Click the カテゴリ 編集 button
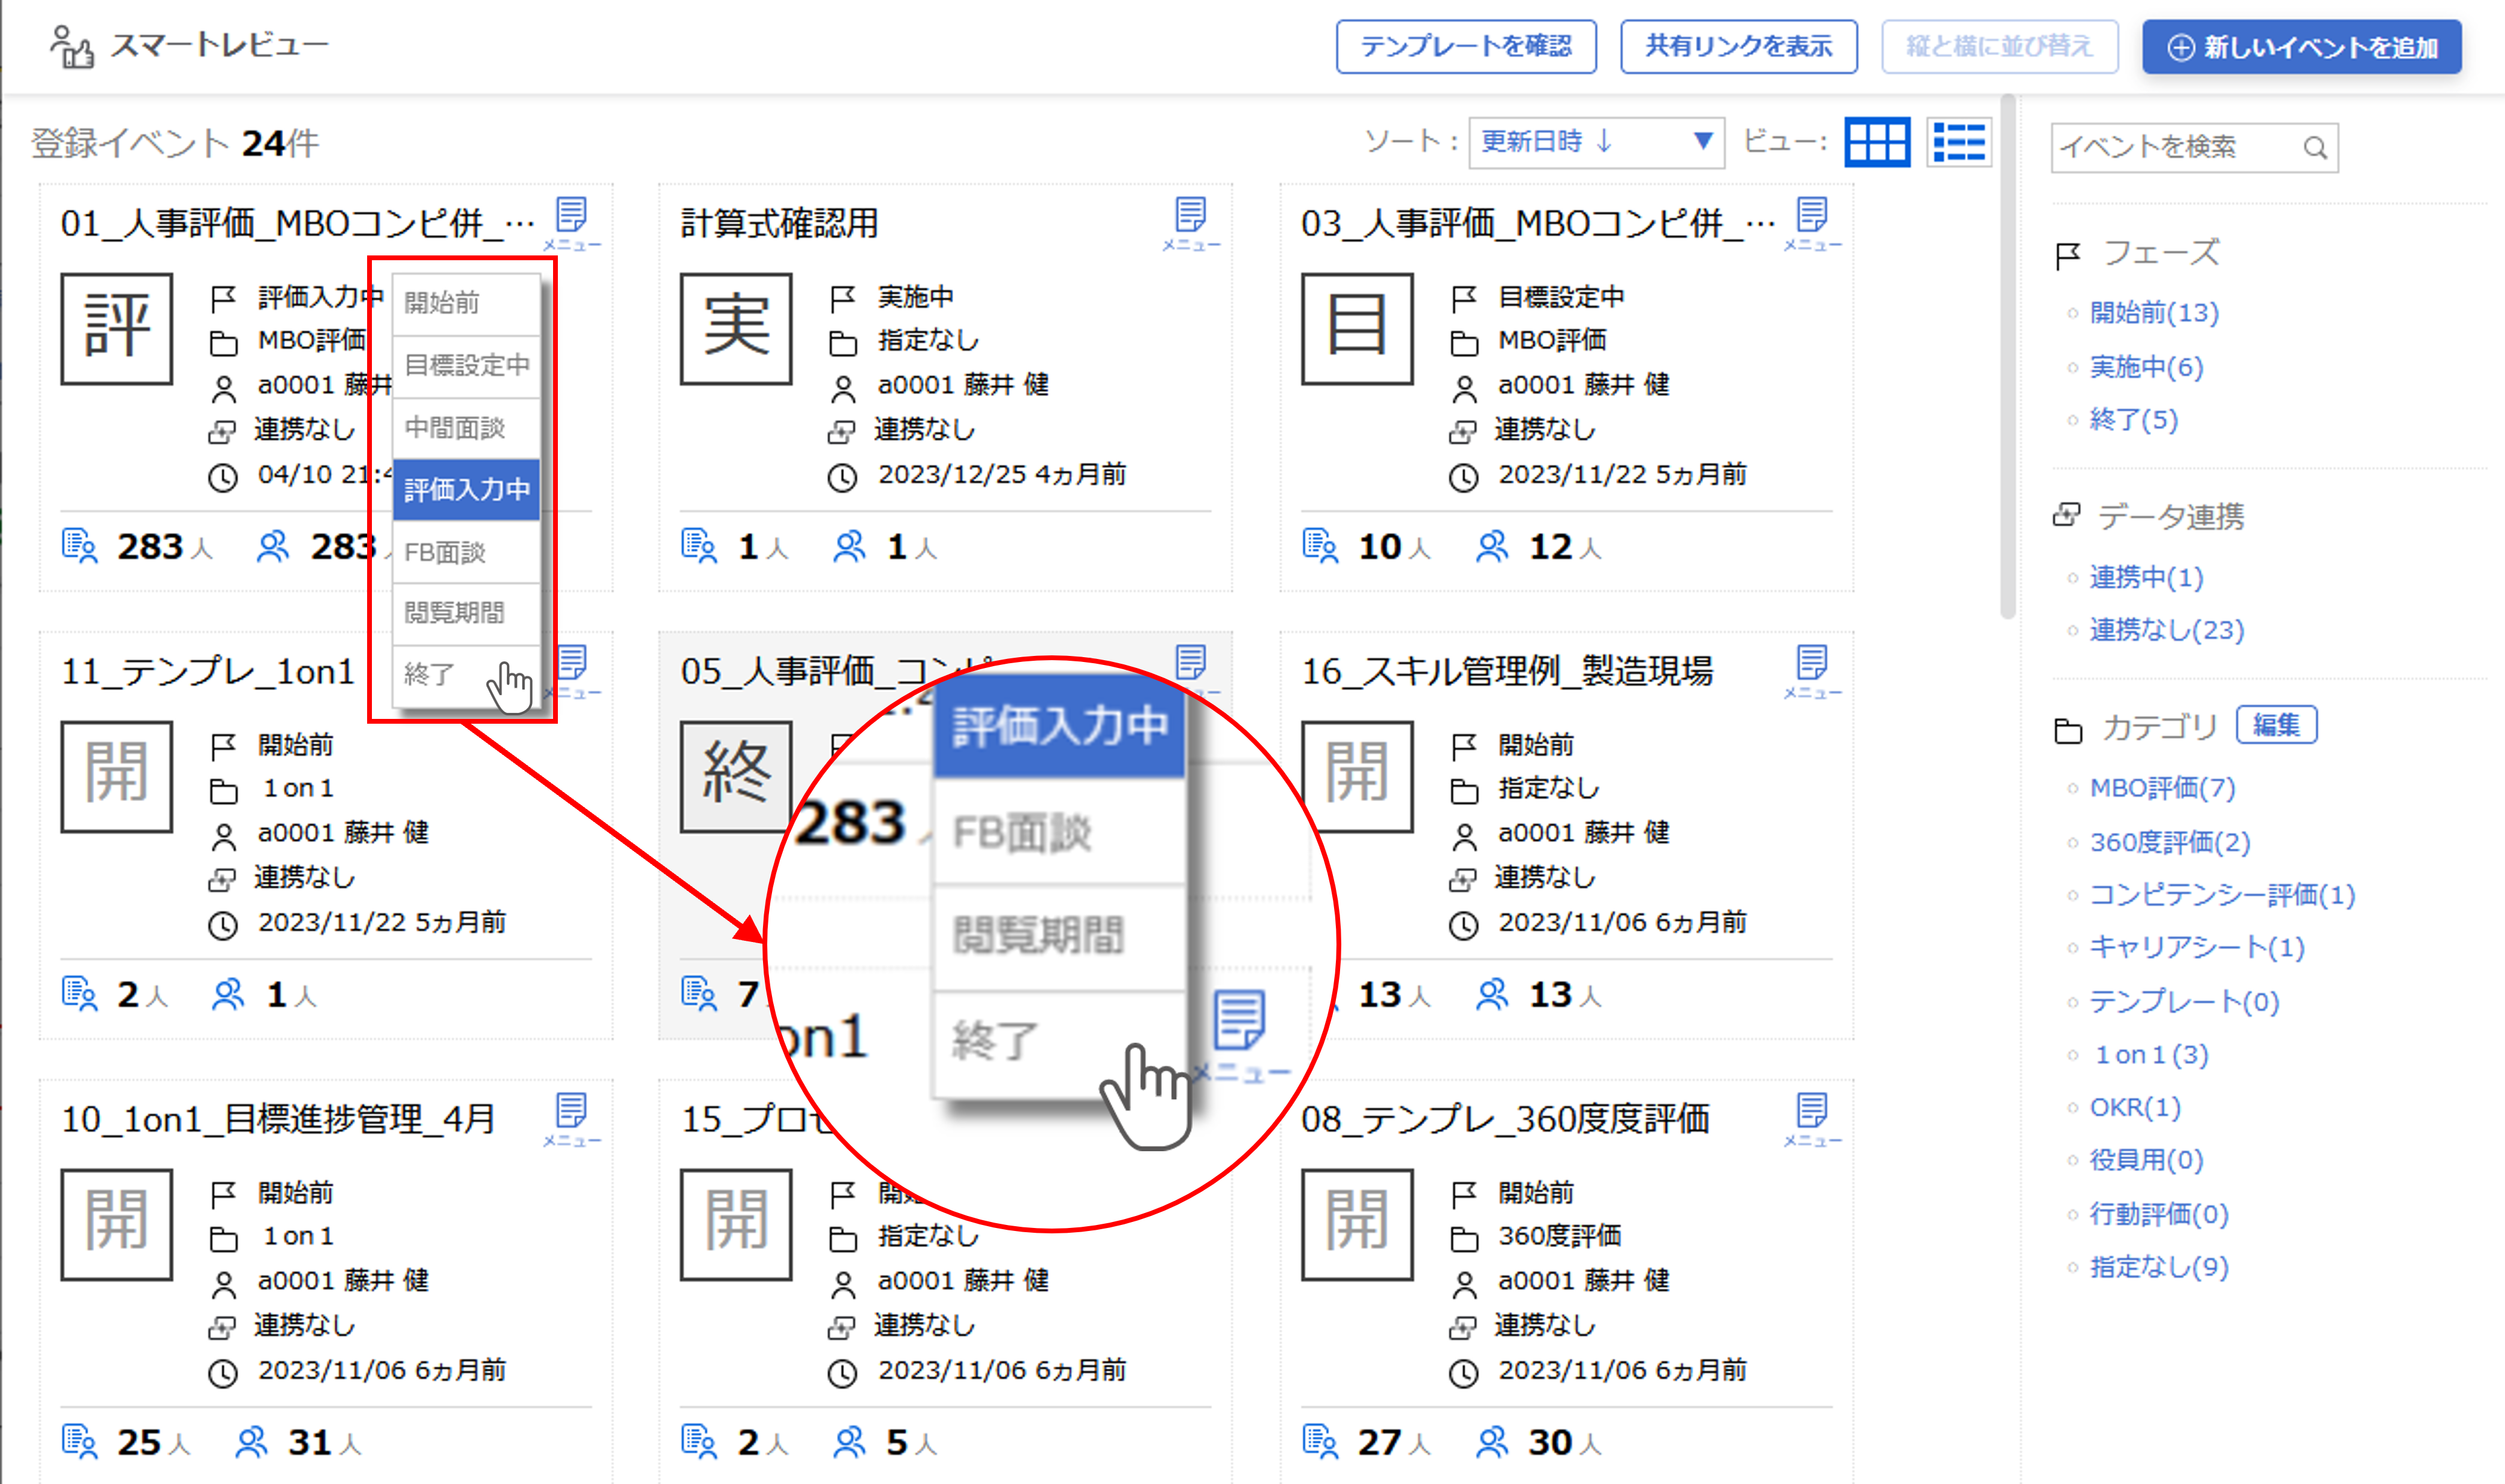 [x=2276, y=725]
